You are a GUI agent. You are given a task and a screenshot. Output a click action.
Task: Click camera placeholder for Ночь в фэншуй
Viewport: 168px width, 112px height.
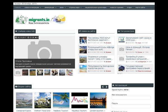[122, 49]
